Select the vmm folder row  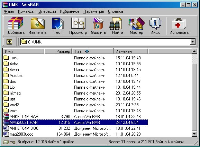(x=75, y=110)
